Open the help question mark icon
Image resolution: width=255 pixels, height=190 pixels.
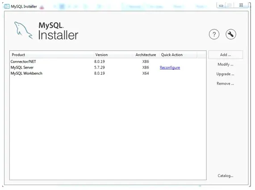coord(214,34)
